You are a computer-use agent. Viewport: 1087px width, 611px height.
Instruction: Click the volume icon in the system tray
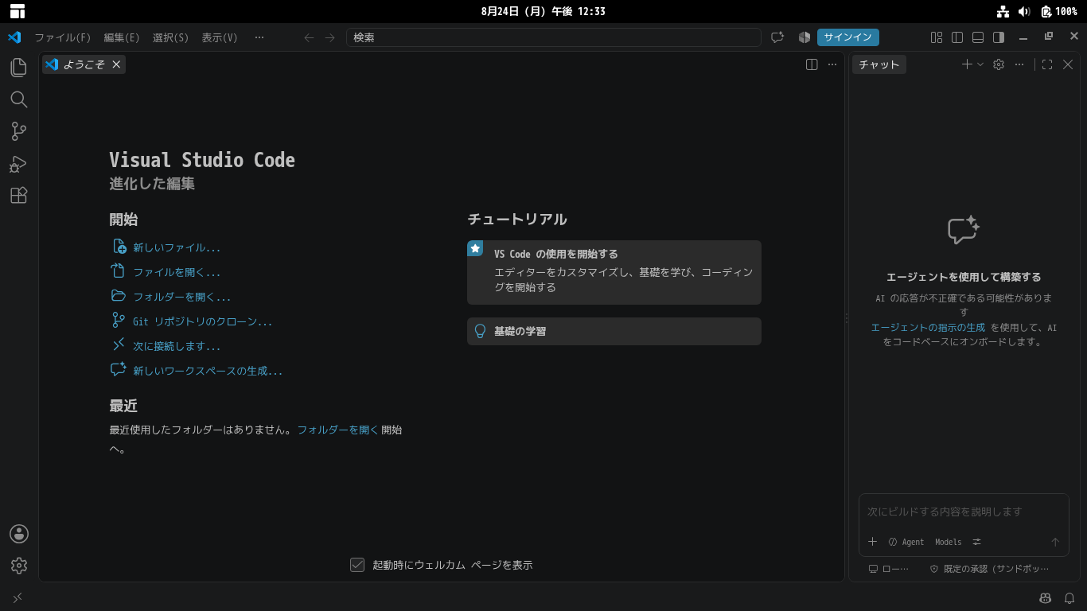(1024, 11)
